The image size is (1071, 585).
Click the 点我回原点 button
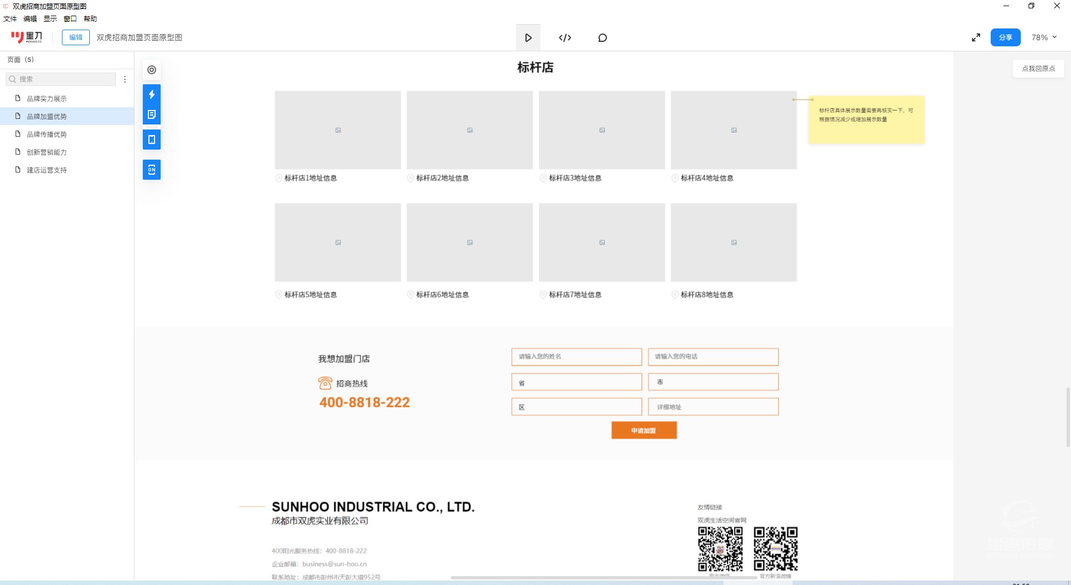(x=1038, y=69)
